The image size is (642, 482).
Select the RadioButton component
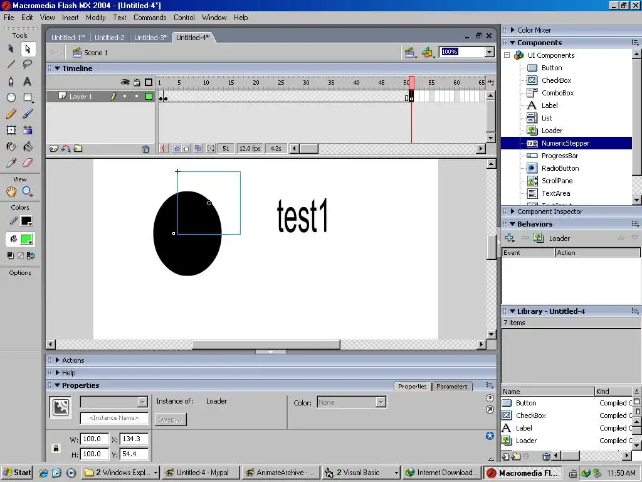[560, 168]
